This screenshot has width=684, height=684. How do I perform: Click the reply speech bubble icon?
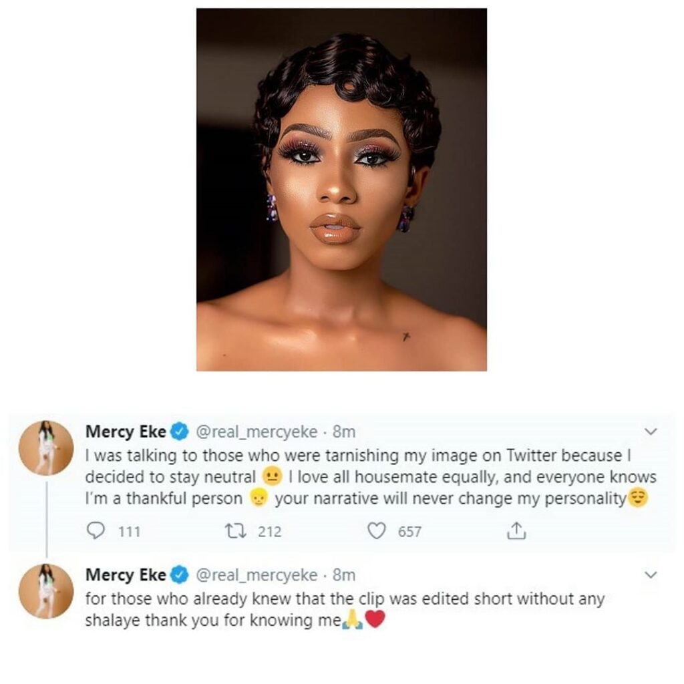click(x=96, y=532)
